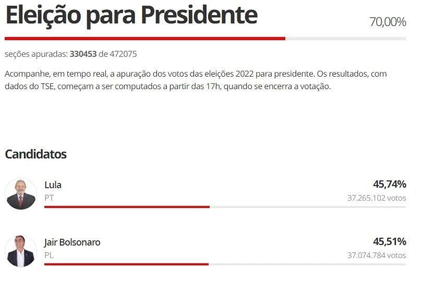Select the Jair Bolsonaro candidate name
423x281 pixels.
(x=72, y=242)
